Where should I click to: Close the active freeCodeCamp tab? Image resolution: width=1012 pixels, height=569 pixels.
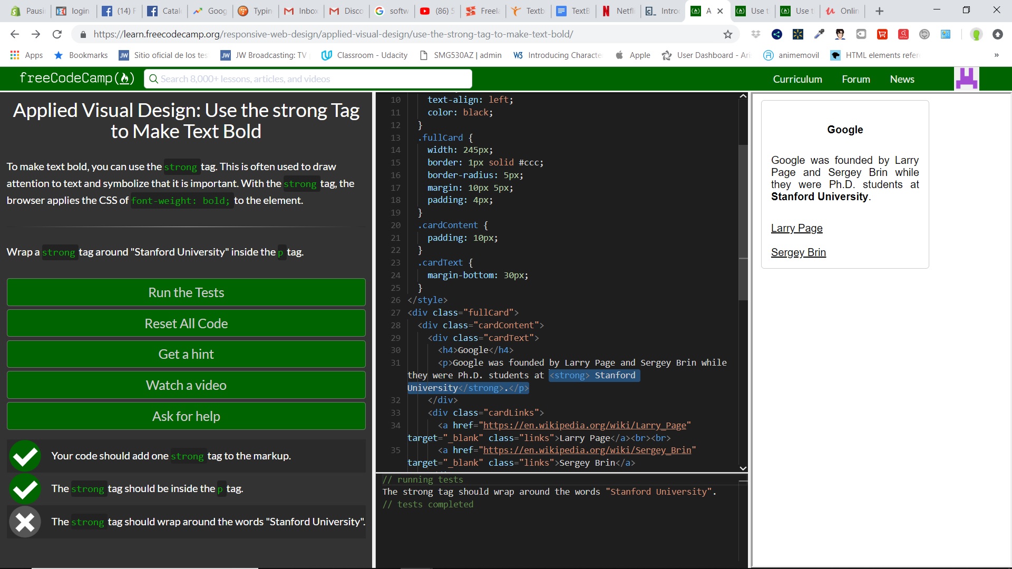tap(720, 11)
